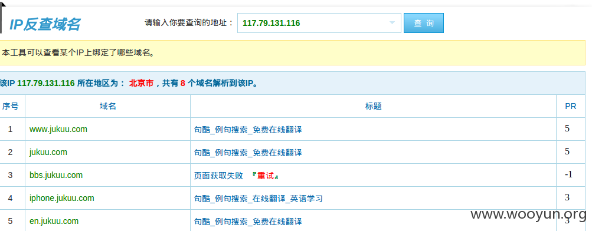Click sequence number 4 cell
Image resolution: width=592 pixels, height=231 pixels.
[x=10, y=198]
